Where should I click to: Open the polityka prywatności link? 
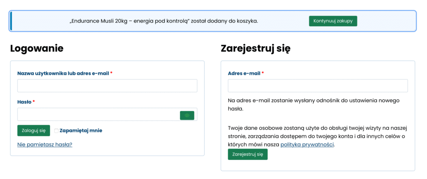point(307,145)
